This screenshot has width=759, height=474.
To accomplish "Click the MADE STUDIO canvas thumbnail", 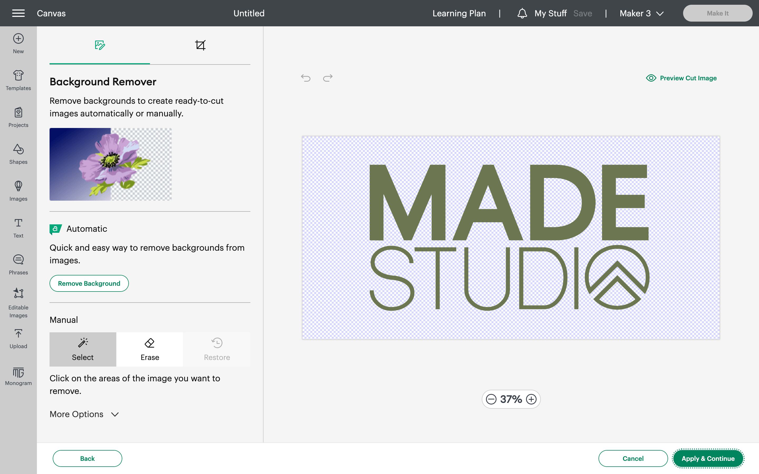I will click(510, 238).
